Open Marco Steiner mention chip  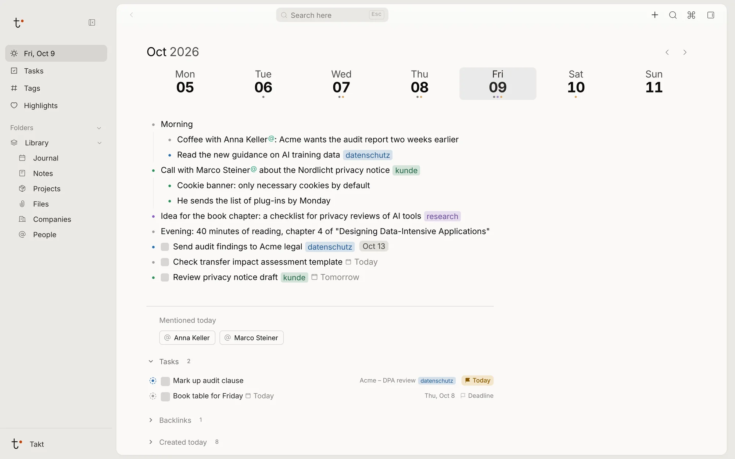(251, 338)
